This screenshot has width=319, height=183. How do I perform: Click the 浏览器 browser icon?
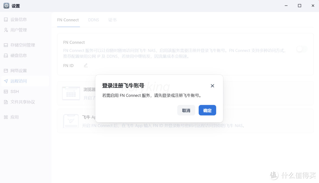(x=71, y=93)
